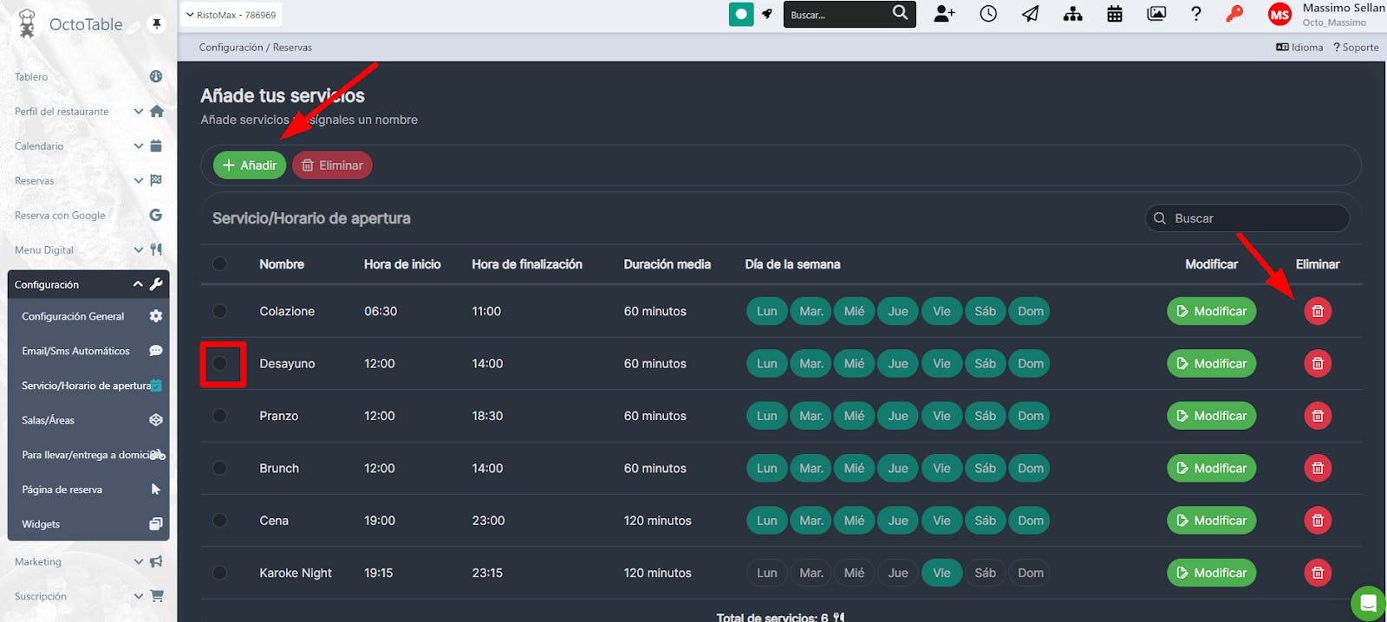Click the green status square icon

741,14
